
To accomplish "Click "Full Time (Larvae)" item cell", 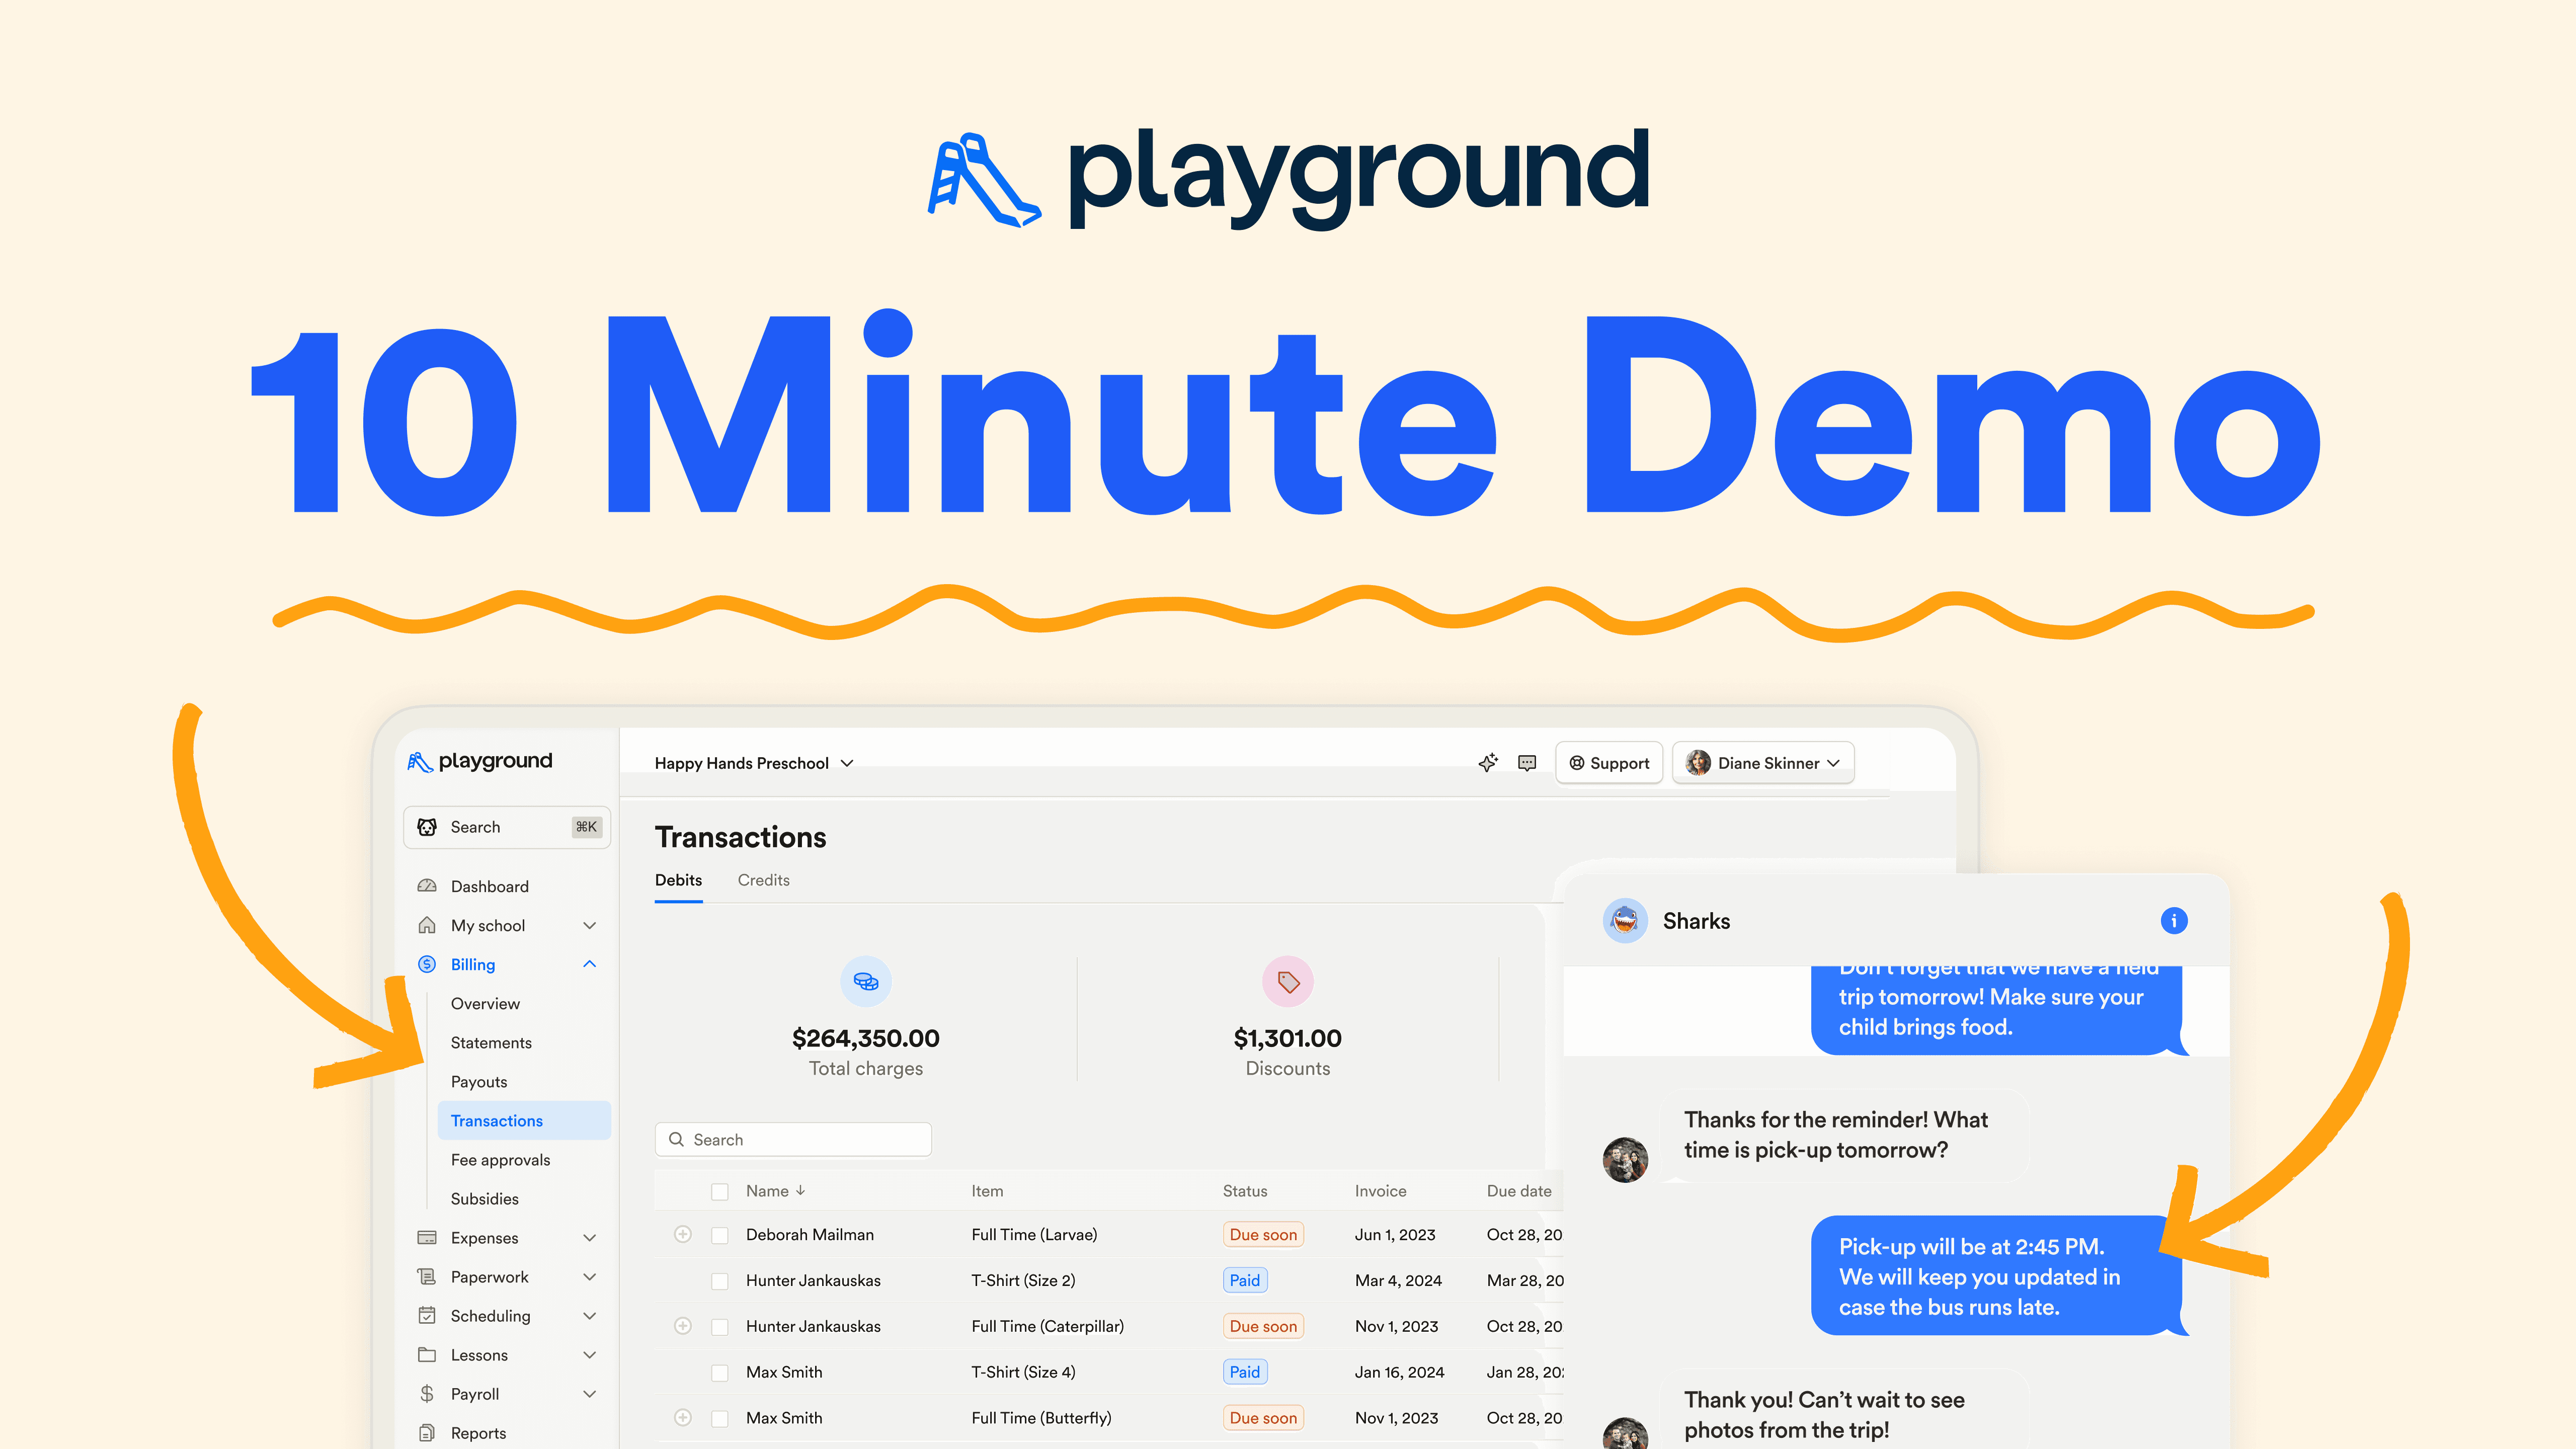I will tap(1034, 1234).
